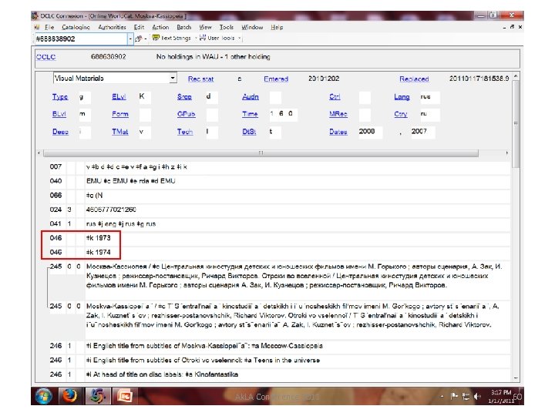Click the Cyrillic 245 title field text
Viewport: 555px width, 416px height.
(294, 276)
